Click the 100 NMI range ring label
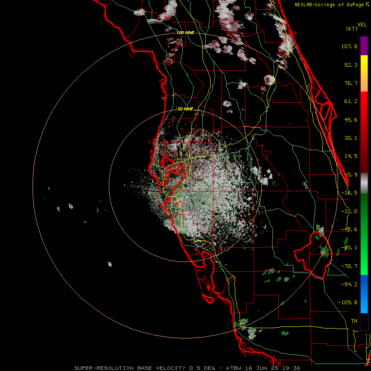The width and height of the screenshot is (371, 371). (x=185, y=33)
